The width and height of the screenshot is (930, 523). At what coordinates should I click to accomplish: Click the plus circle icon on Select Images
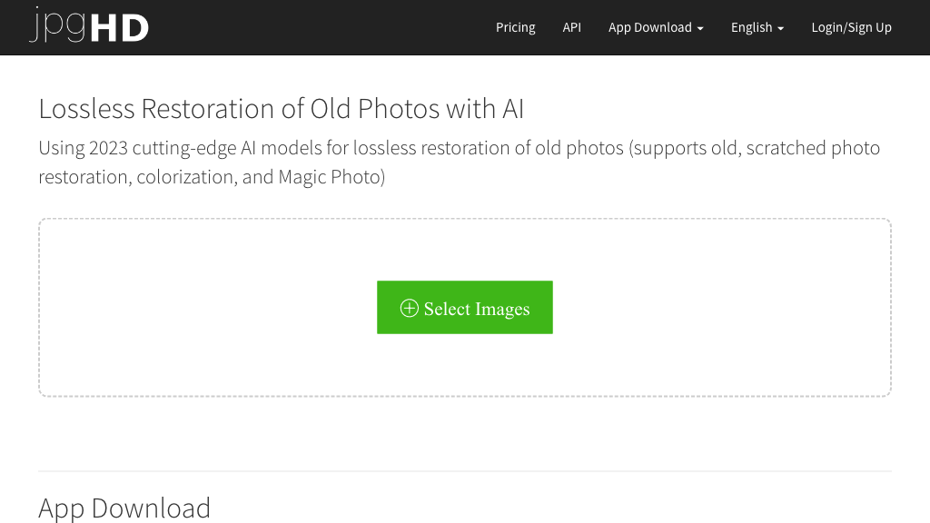[x=410, y=308]
